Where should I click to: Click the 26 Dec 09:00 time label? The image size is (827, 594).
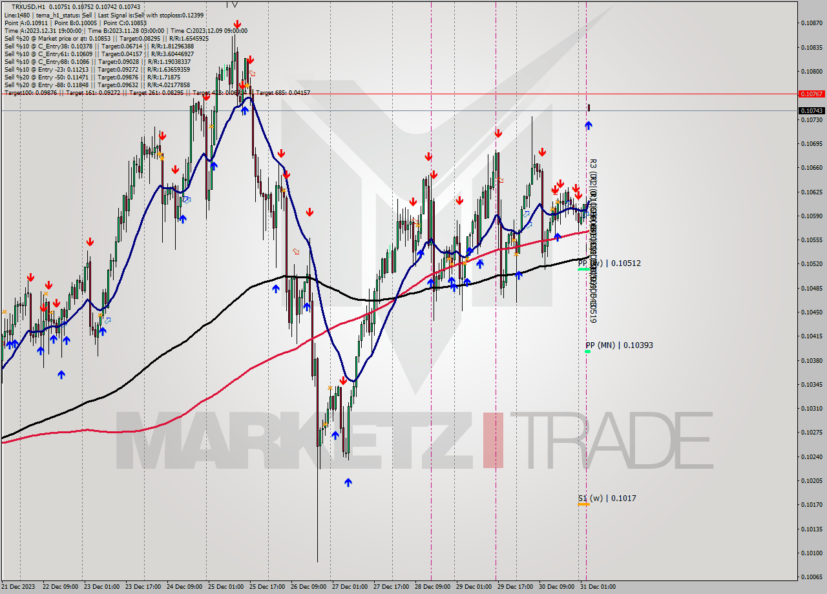308,587
